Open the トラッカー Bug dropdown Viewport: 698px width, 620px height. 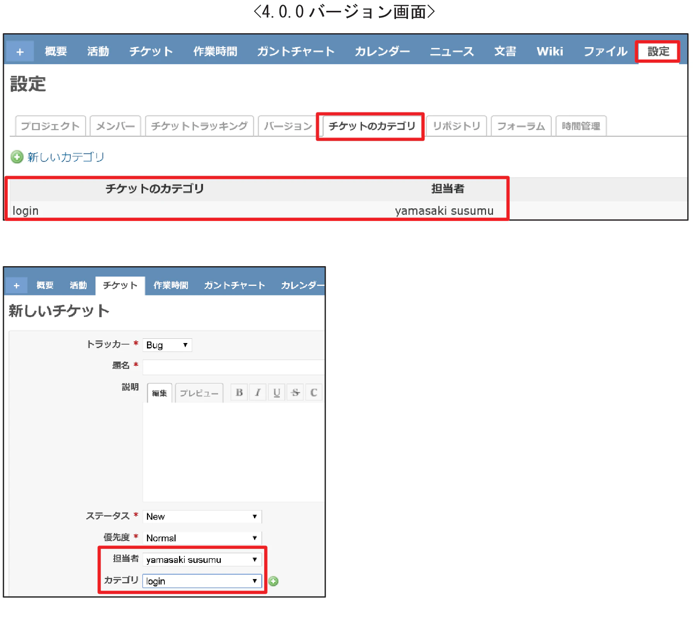[x=167, y=345]
